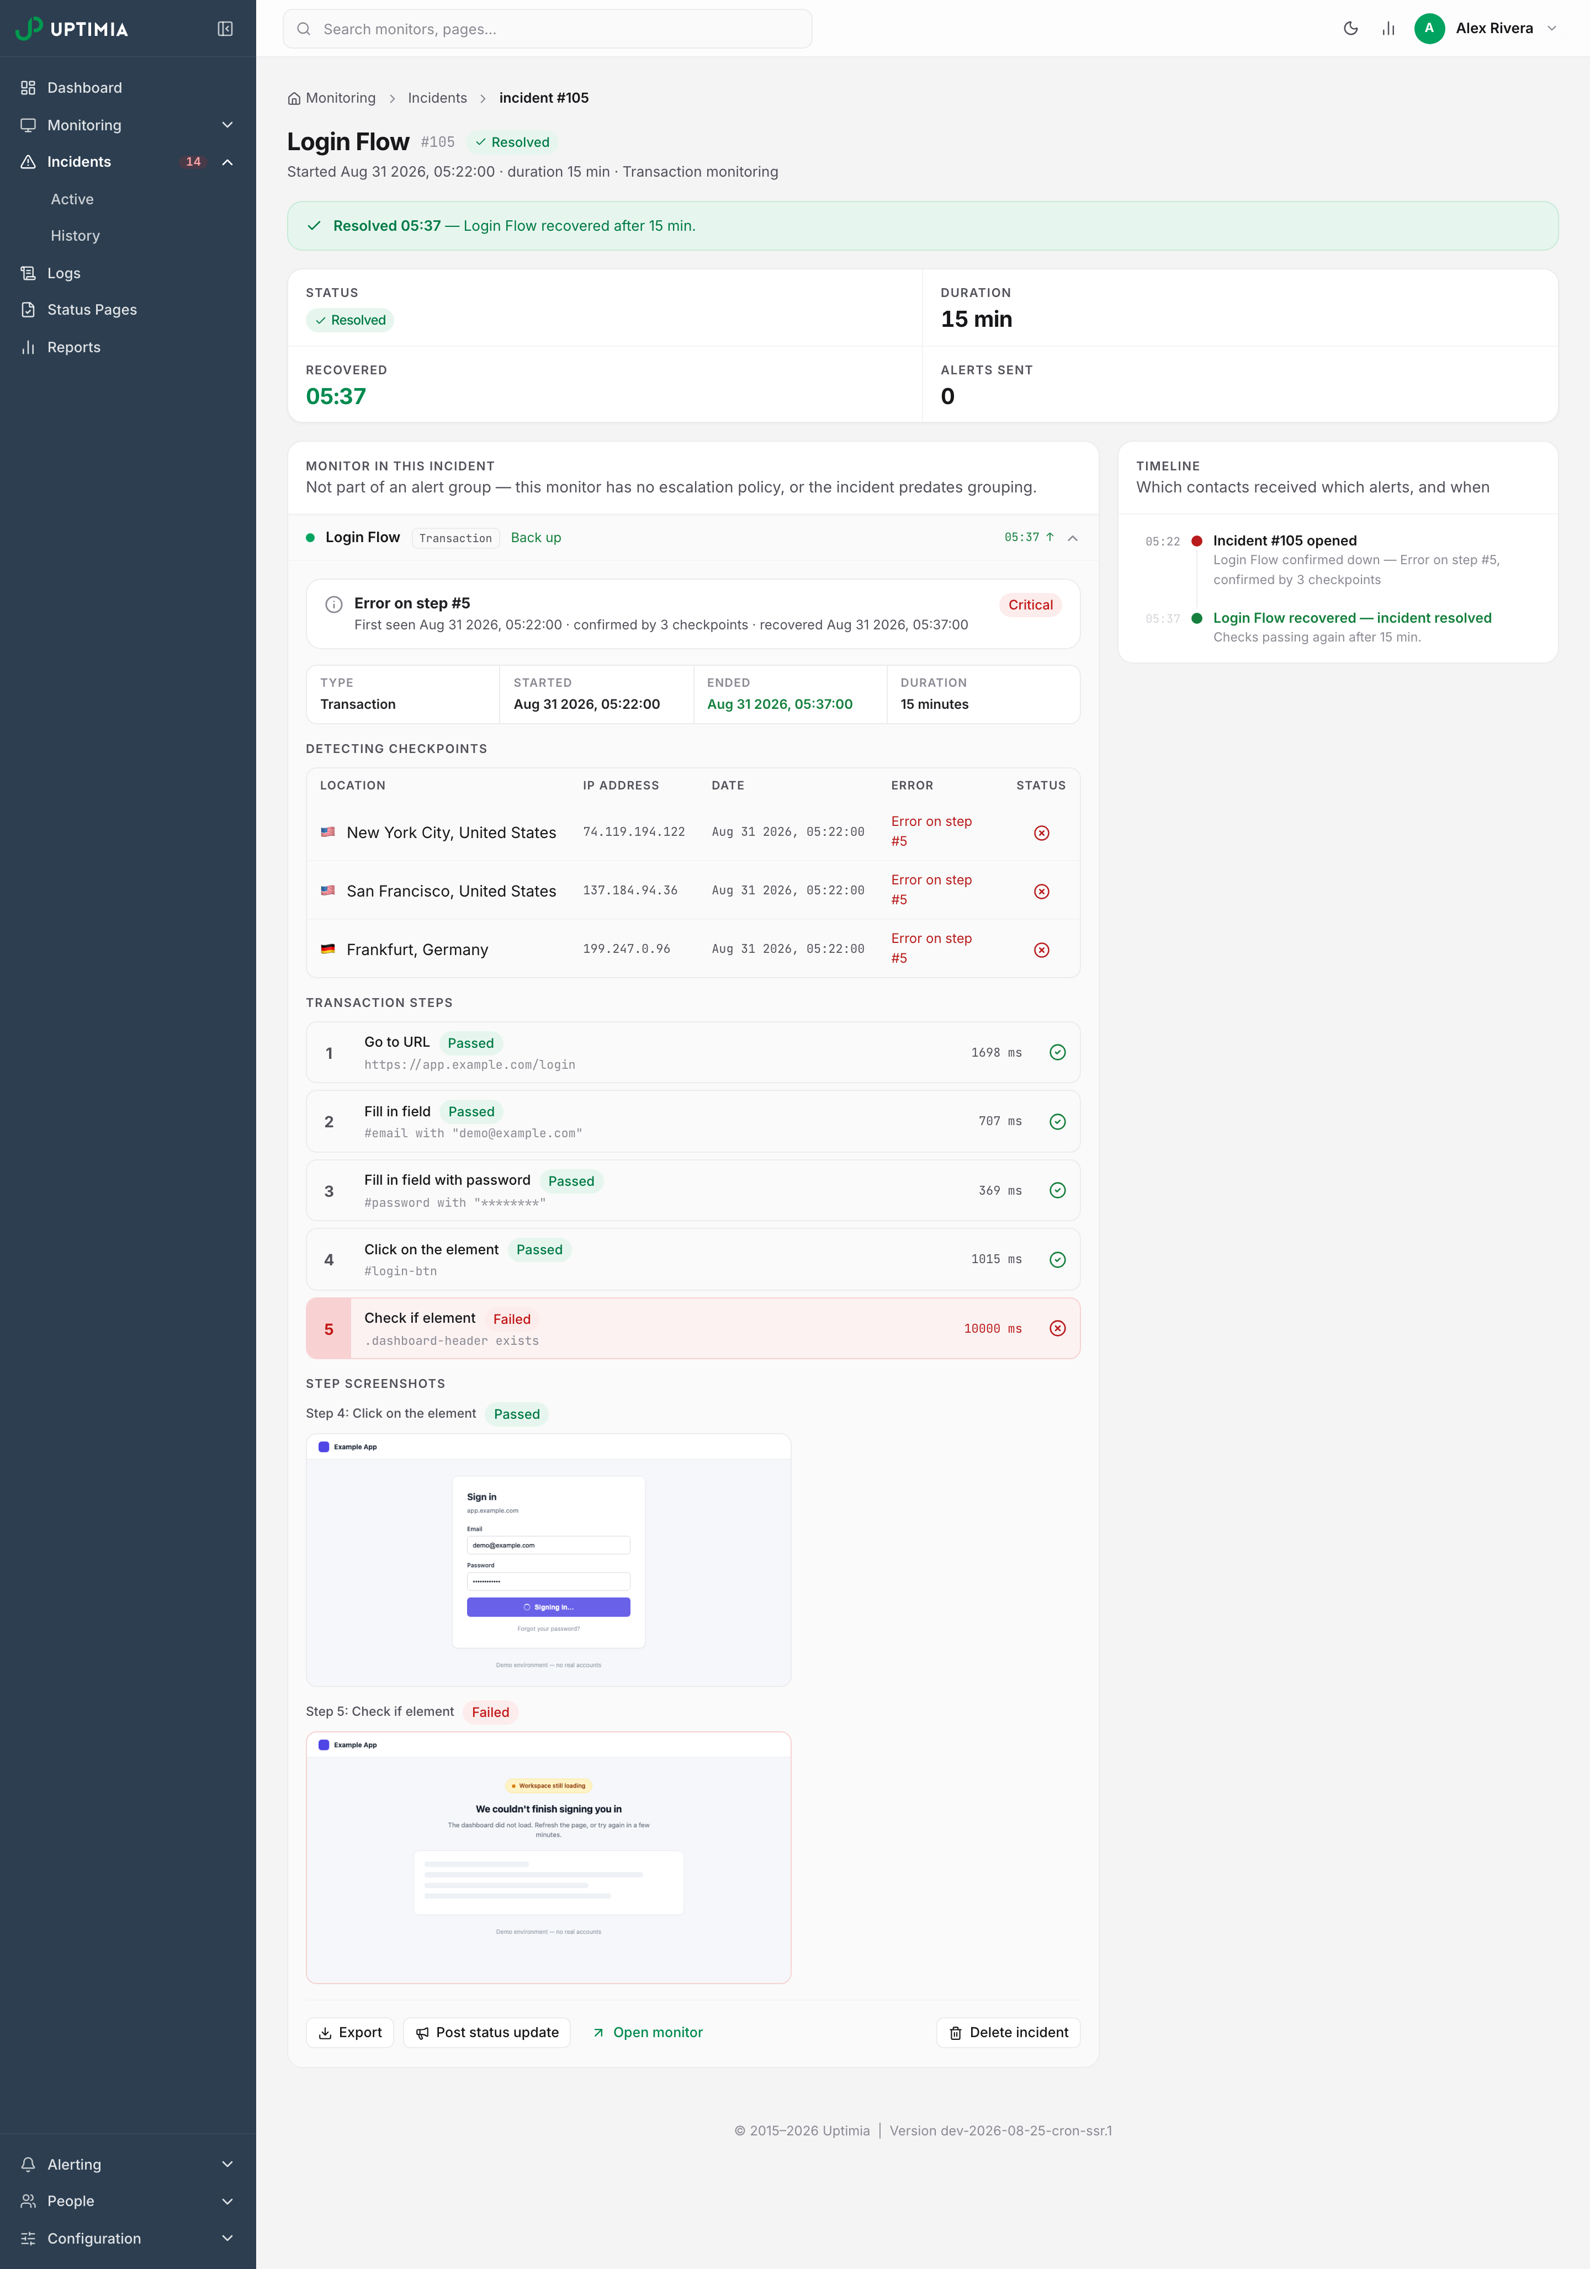Go to Active incidents
The height and width of the screenshot is (2269, 1590).
coord(72,200)
